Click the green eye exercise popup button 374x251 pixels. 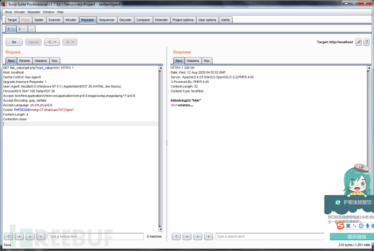click(x=352, y=237)
